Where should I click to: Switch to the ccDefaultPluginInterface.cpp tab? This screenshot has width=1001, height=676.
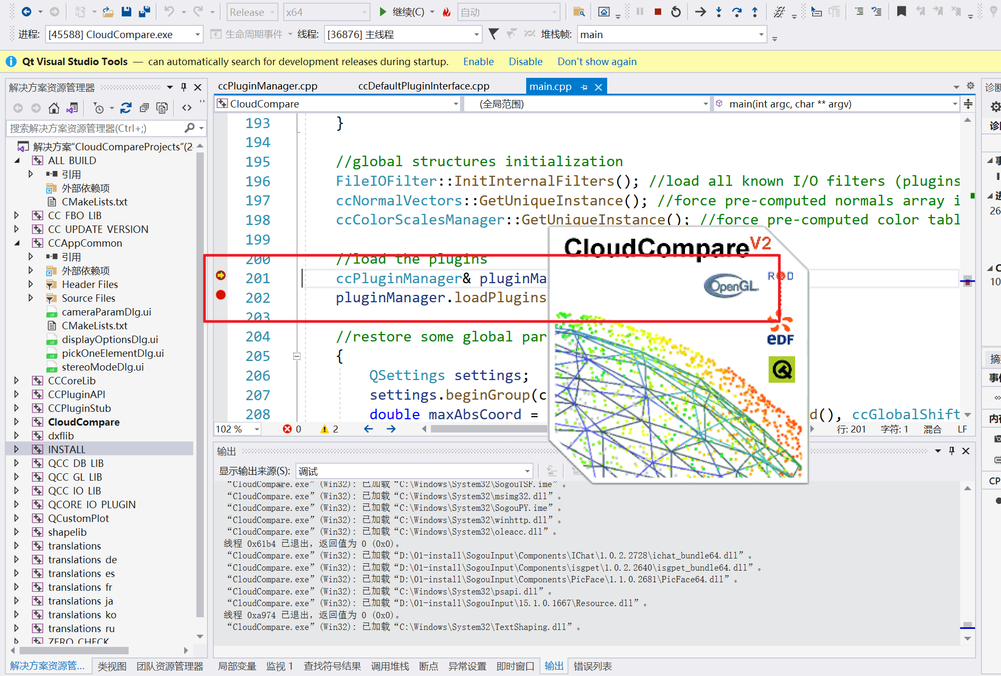(424, 86)
